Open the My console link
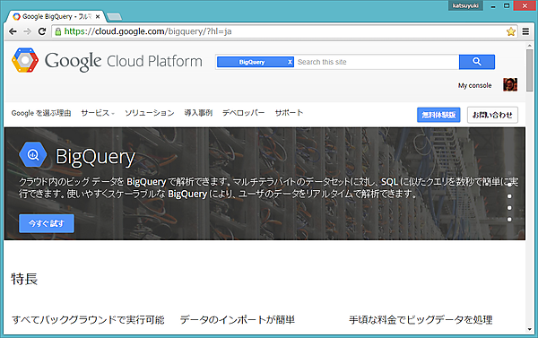Viewport: 538px width, 338px height. 475,85
